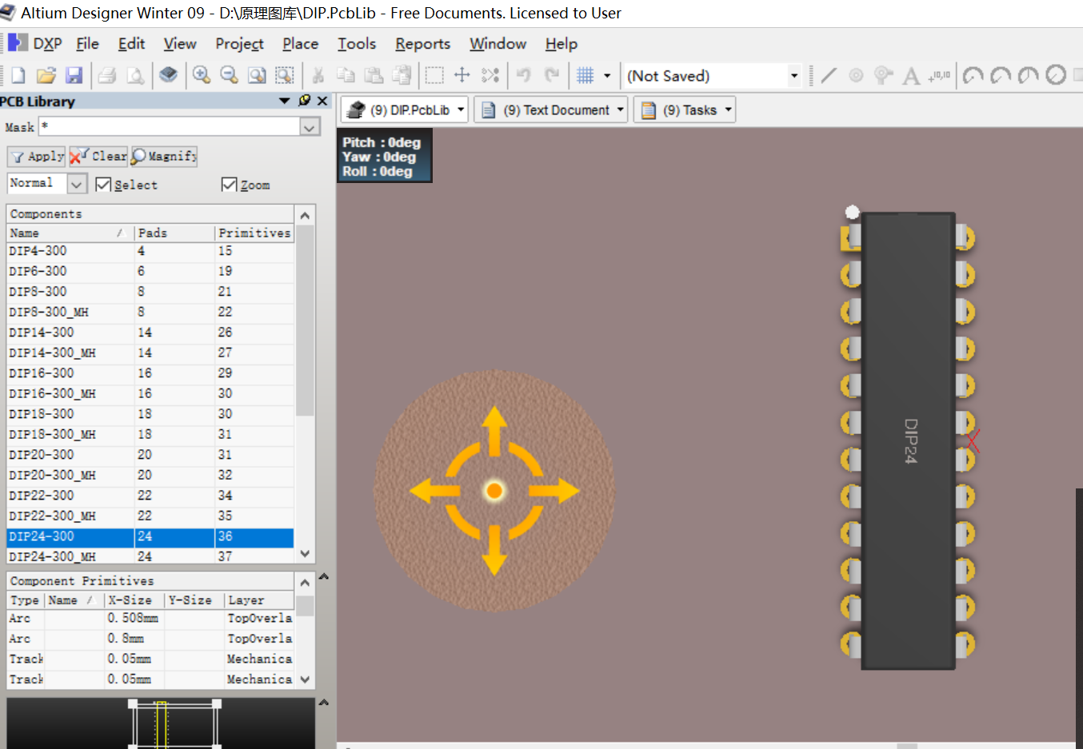The height and width of the screenshot is (749, 1083).
Task: Pin the PCB Library panel
Action: 304,100
